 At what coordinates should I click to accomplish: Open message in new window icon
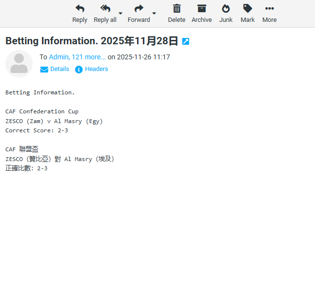185,41
